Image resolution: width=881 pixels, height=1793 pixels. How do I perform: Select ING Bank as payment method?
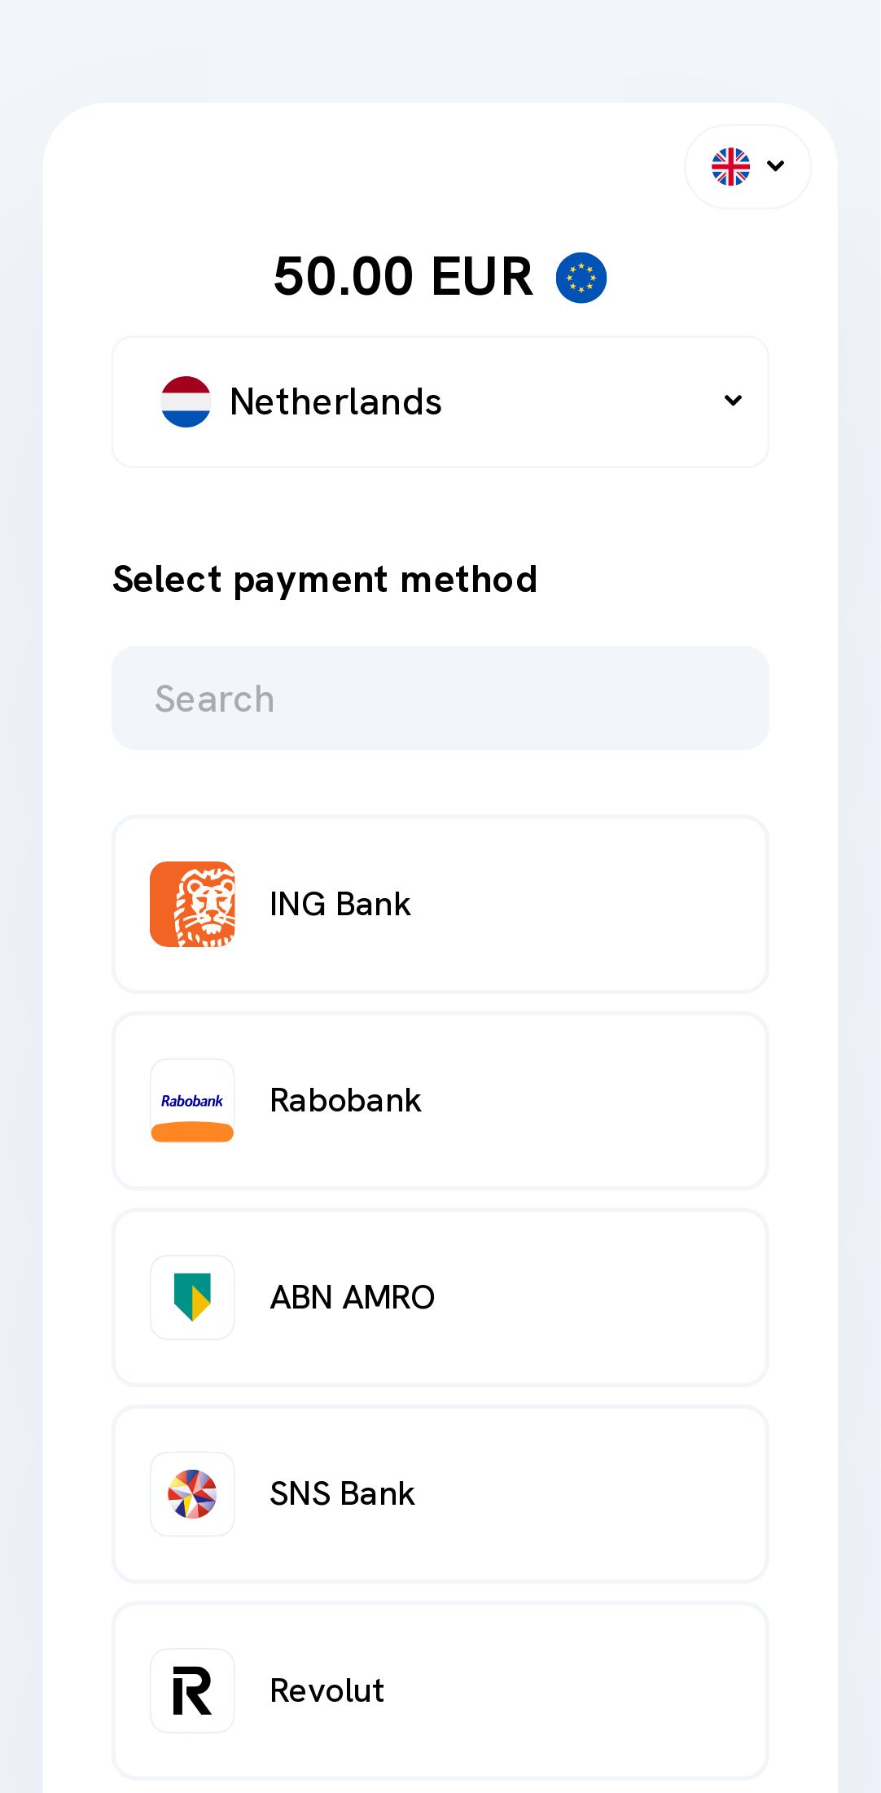[x=440, y=904]
